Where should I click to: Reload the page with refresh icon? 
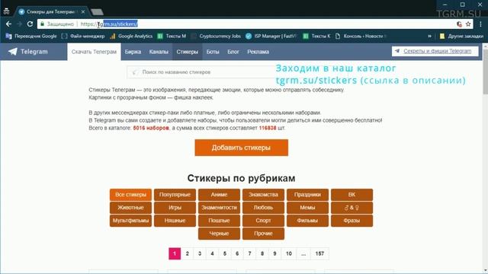click(30, 24)
